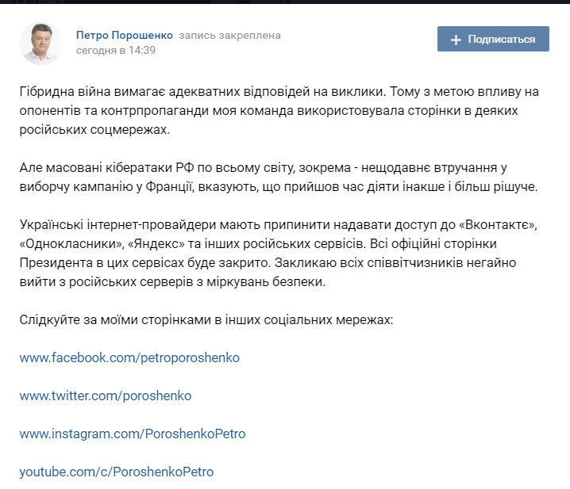
Task: Click the paragraph beginning Гібридна війна
Action: 279,110
